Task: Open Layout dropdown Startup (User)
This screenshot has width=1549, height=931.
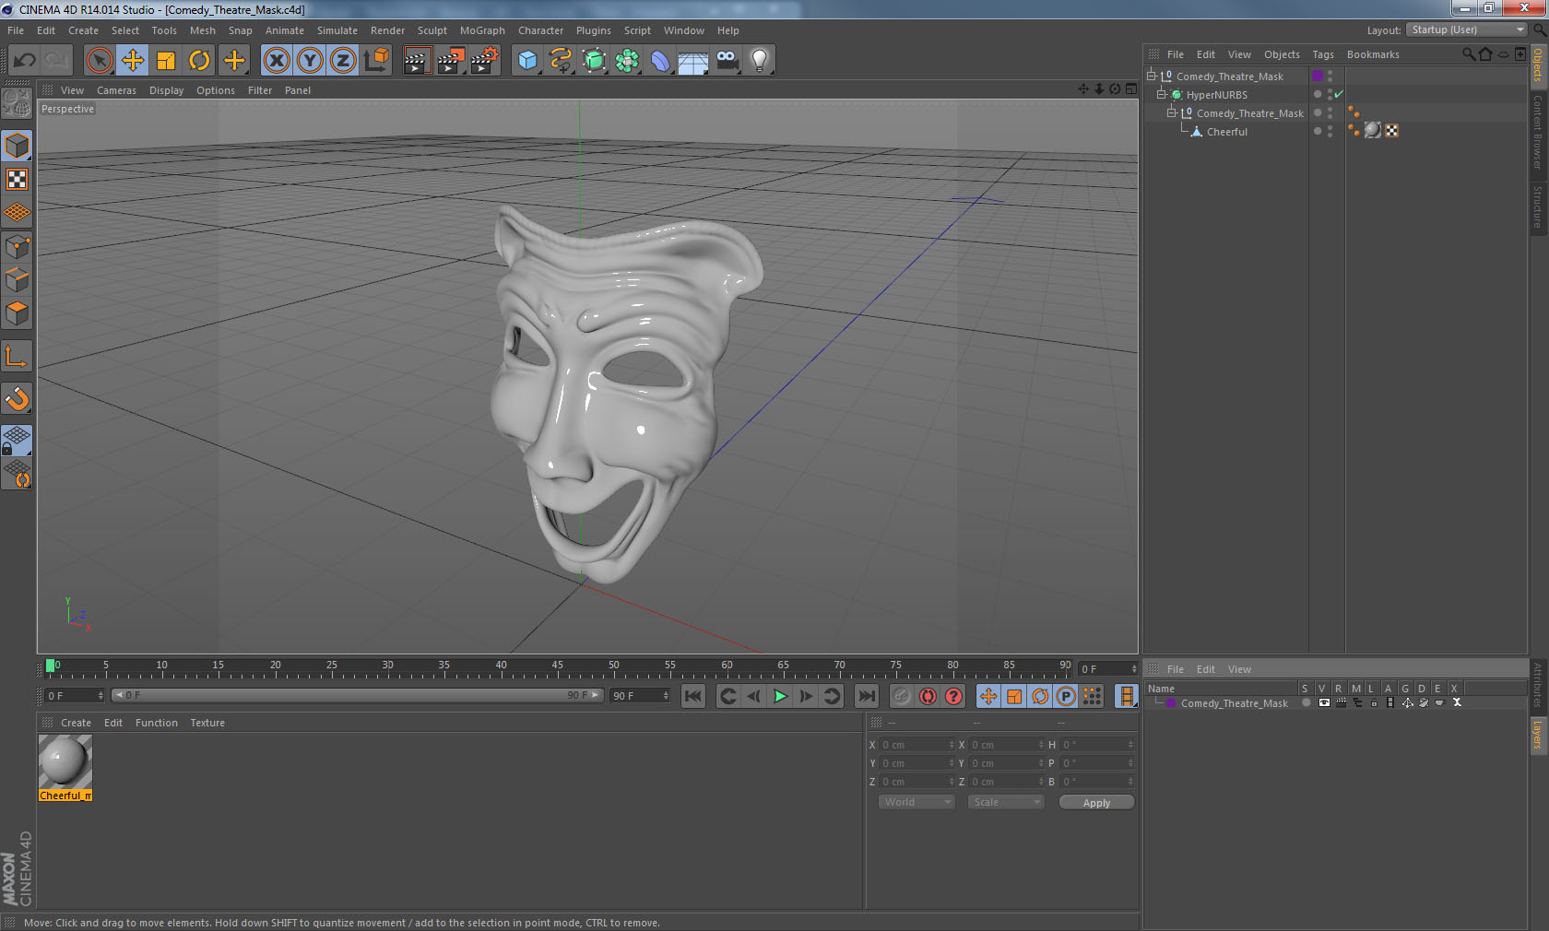Action: point(1467,30)
